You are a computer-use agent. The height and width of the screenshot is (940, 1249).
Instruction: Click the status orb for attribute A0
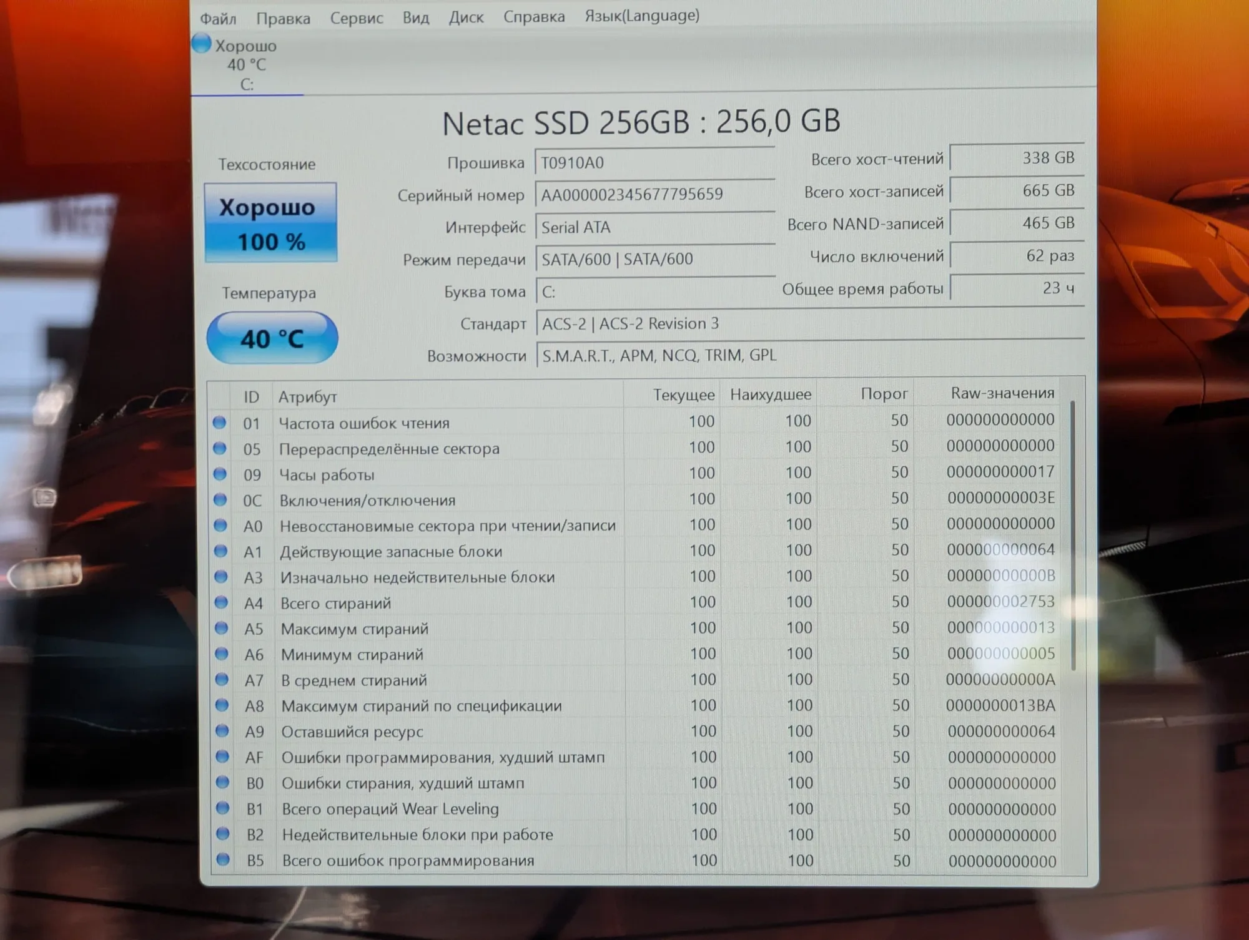coord(220,525)
